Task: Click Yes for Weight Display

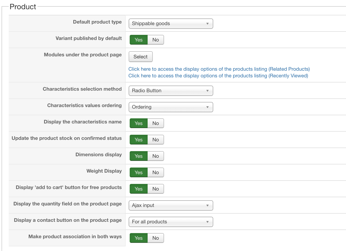Action: tap(139, 173)
